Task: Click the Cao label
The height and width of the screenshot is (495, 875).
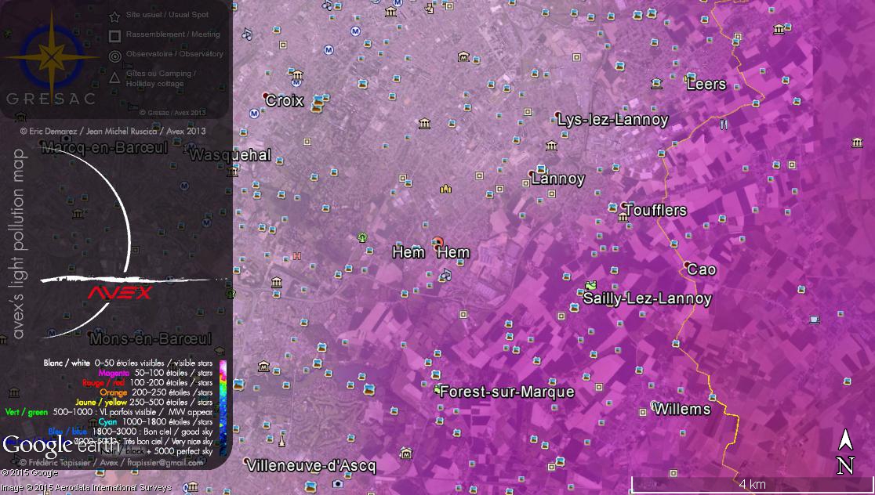Action: point(702,269)
